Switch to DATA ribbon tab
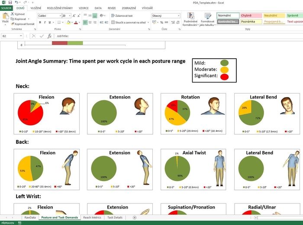This screenshot has width=303, height=225. (x=98, y=8)
